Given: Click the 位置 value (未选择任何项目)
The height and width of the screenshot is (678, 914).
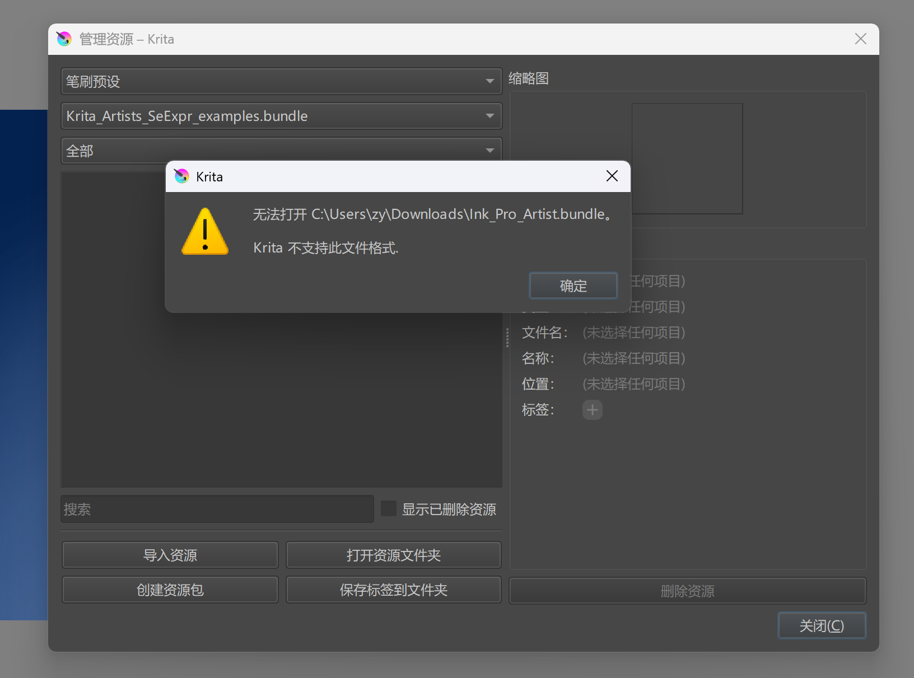Looking at the screenshot, I should (x=634, y=384).
